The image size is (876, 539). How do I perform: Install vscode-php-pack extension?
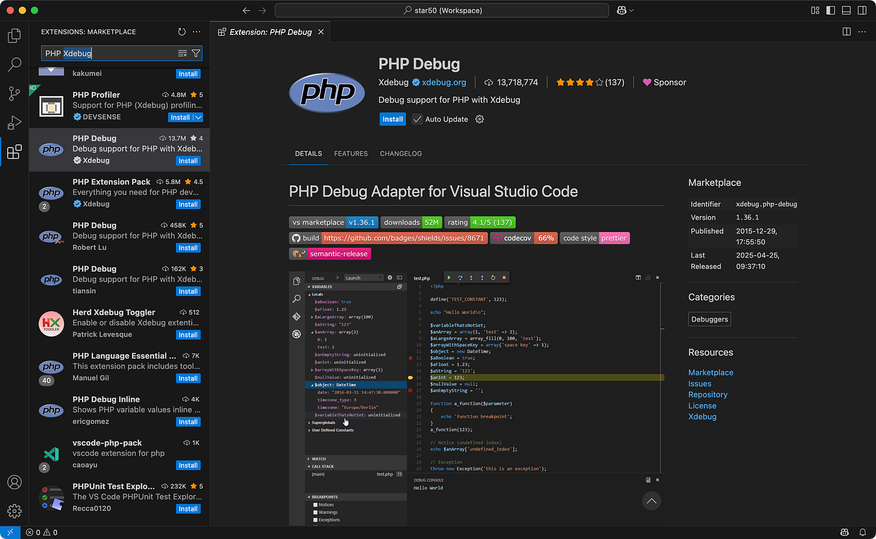tap(188, 465)
